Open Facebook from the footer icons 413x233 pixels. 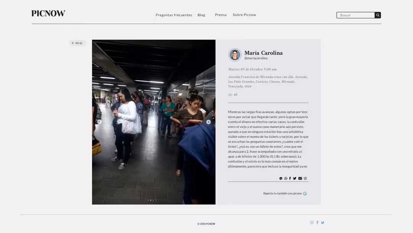tap(317, 222)
